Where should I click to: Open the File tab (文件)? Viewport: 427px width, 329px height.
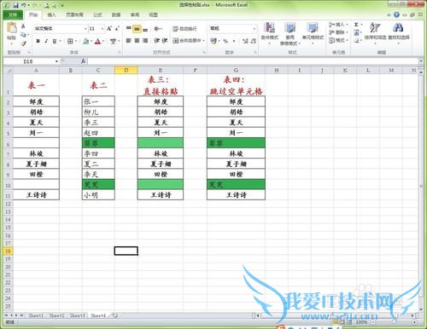(x=13, y=14)
